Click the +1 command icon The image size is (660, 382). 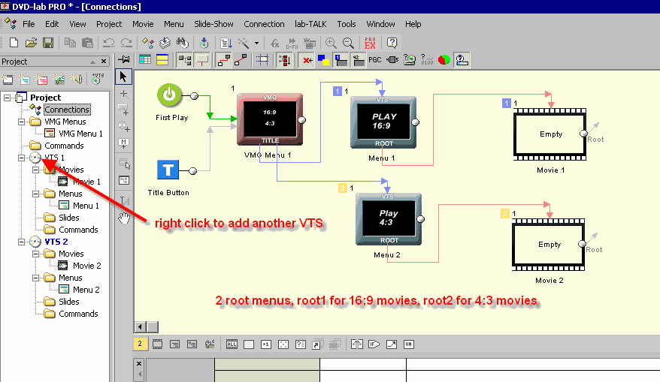coord(266,344)
